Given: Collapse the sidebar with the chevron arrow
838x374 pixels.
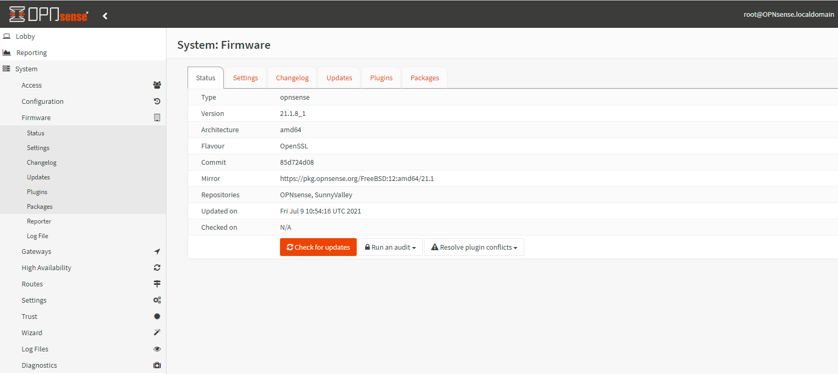Looking at the screenshot, I should tap(105, 16).
